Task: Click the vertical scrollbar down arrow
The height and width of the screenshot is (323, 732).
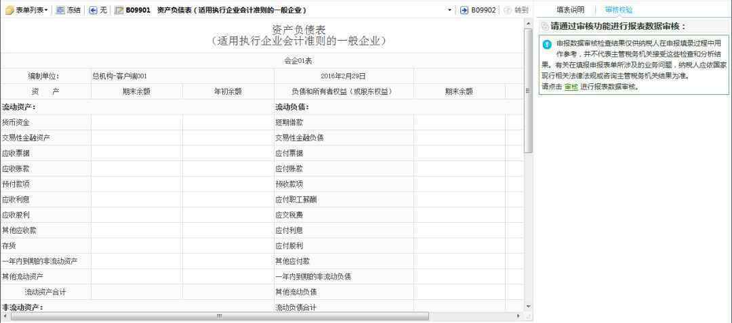Action: pos(528,307)
